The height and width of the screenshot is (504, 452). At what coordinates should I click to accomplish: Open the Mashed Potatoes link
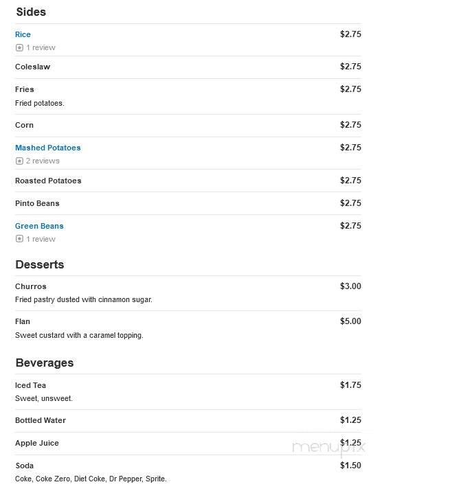point(48,148)
